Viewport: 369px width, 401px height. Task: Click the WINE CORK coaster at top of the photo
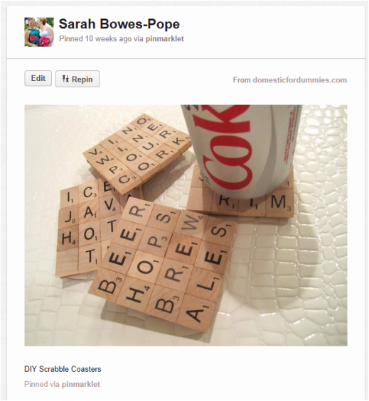tap(137, 153)
